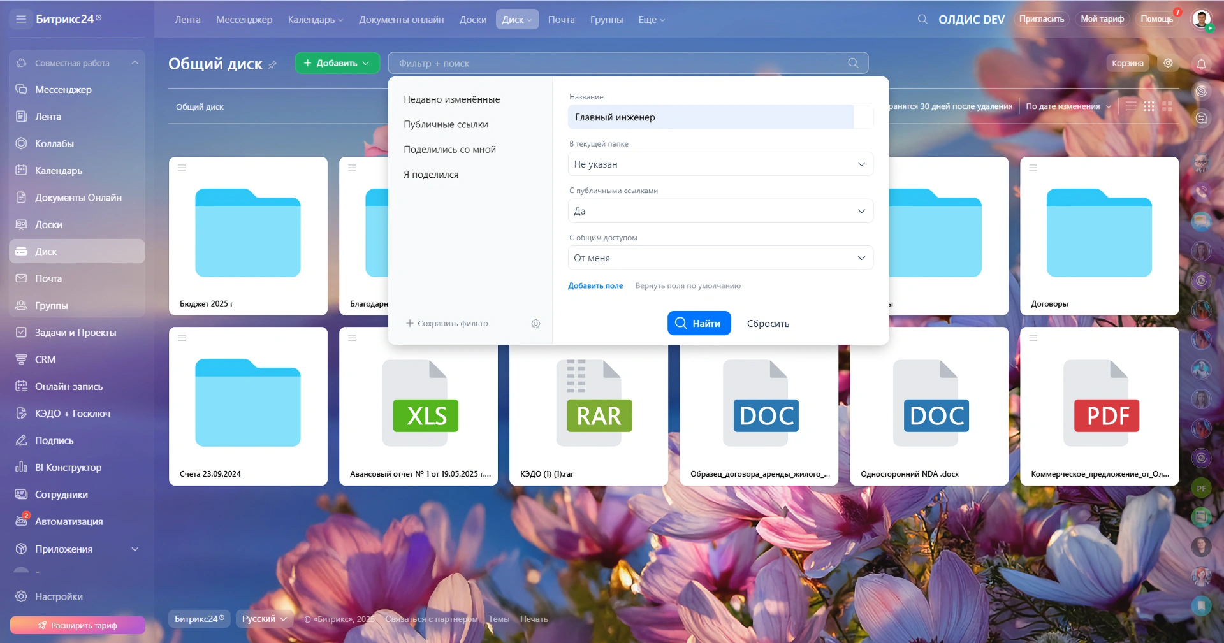Collapse the Совместная работа sidebar section
The image size is (1224, 643).
pyautogui.click(x=135, y=63)
